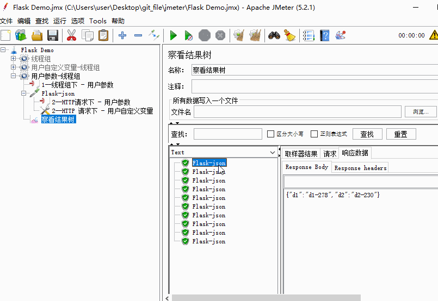The height and width of the screenshot is (301, 438).
Task: Select the last Flask-json result
Action: [209, 241]
